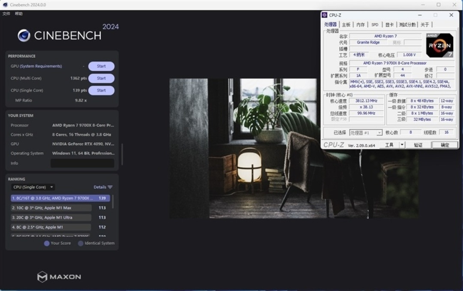Click the MAXON logo at the bottom
This screenshot has height=291, width=463.
[60, 277]
